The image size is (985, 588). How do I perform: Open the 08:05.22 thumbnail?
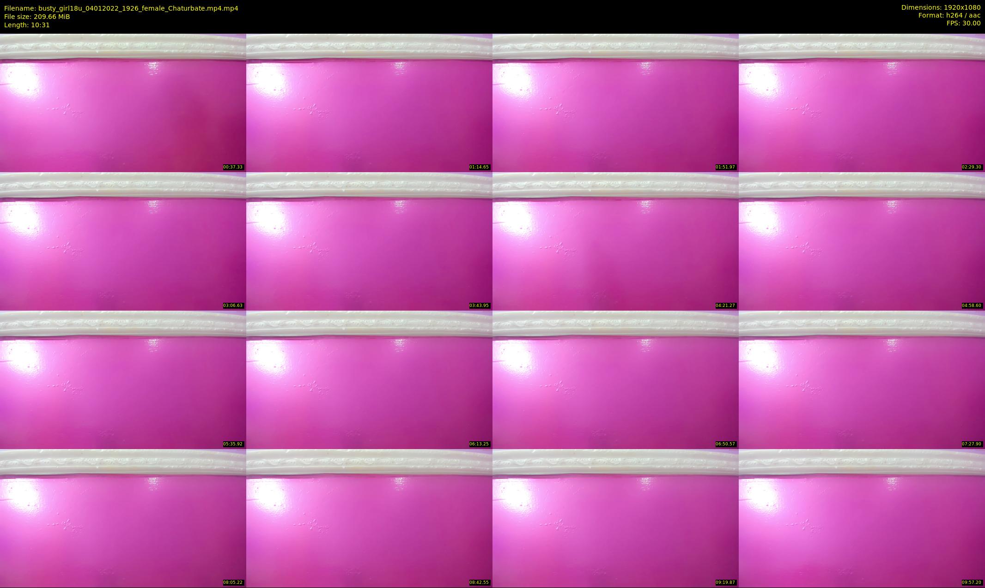tap(123, 518)
